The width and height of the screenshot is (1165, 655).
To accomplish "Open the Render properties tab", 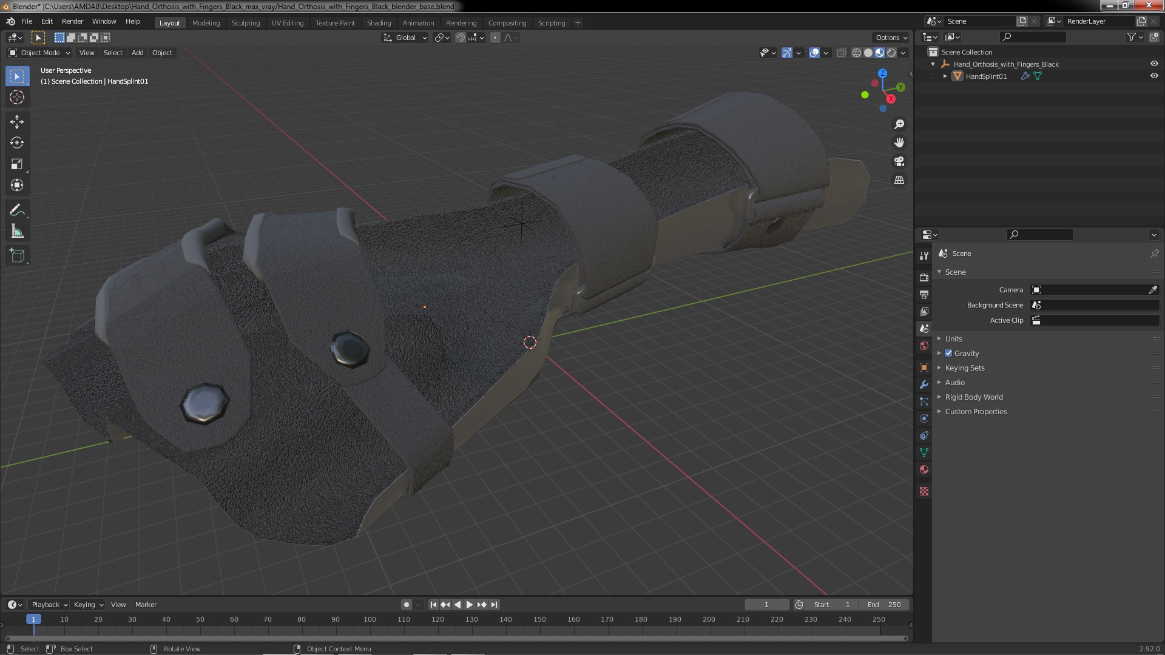I will [x=924, y=277].
